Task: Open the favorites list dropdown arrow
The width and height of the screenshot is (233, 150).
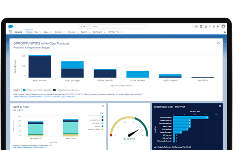Action: 196,27
